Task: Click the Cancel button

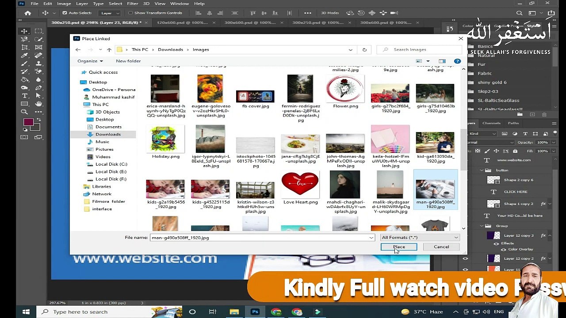Action: pos(441,247)
